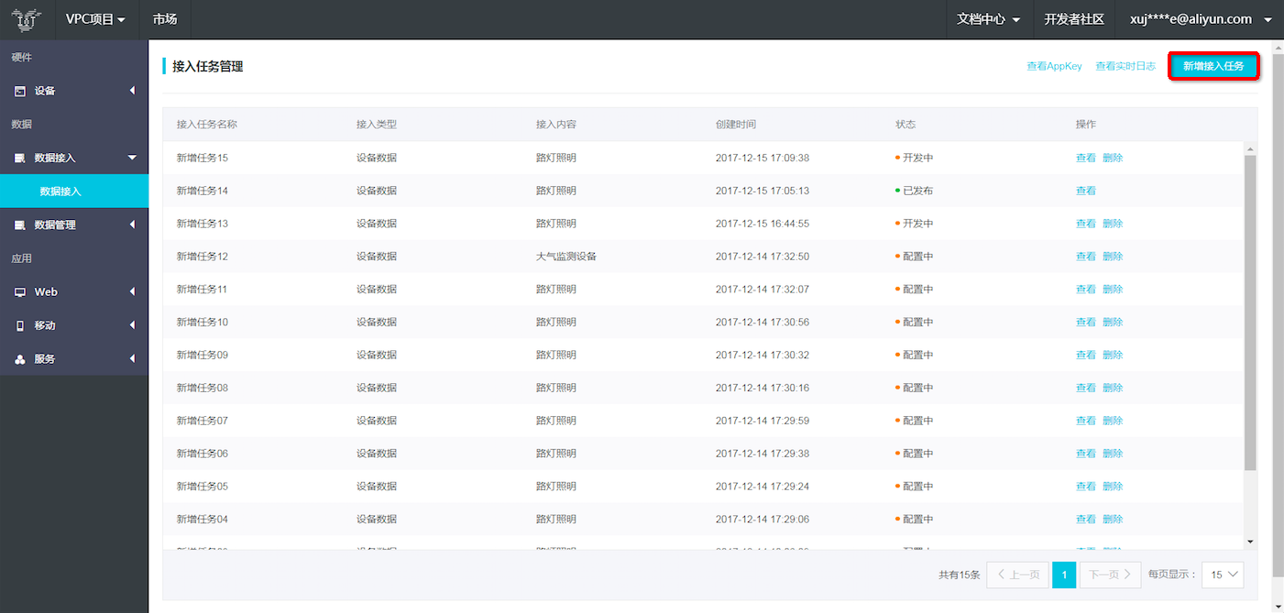Expand the Web sidebar arrow
The width and height of the screenshot is (1284, 613).
[132, 291]
